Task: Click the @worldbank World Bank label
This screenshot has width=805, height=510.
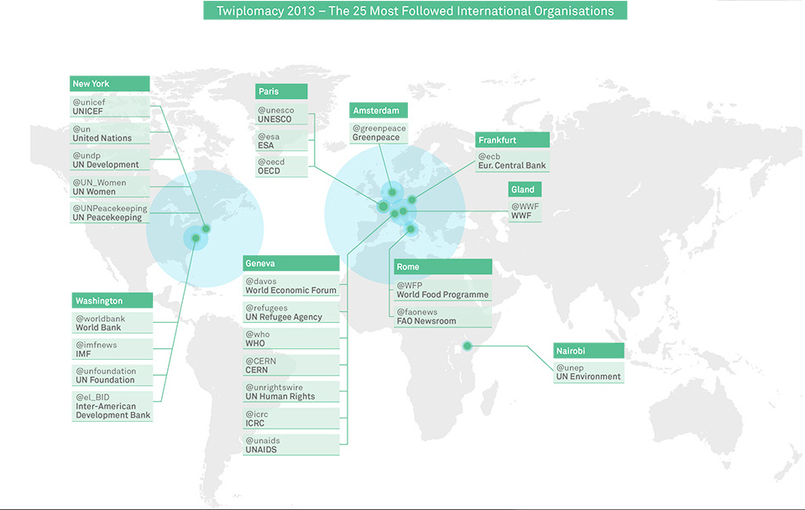Action: (112, 323)
